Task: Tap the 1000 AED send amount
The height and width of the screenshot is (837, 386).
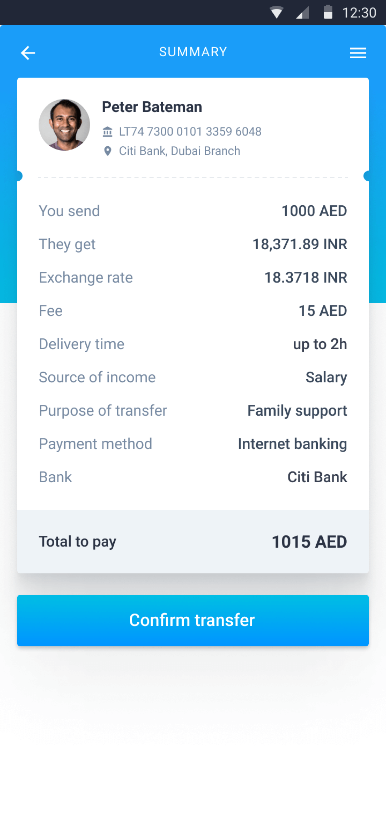Action: click(x=314, y=211)
